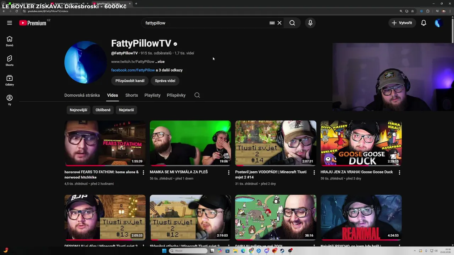The height and width of the screenshot is (255, 454).
Task: Click the FattyPillowTV channel avatar
Action: pos(85,62)
